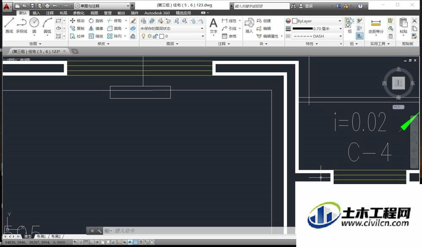
Task: Switch to the 参数化 (Parametric) ribbon tab
Action: click(x=78, y=13)
